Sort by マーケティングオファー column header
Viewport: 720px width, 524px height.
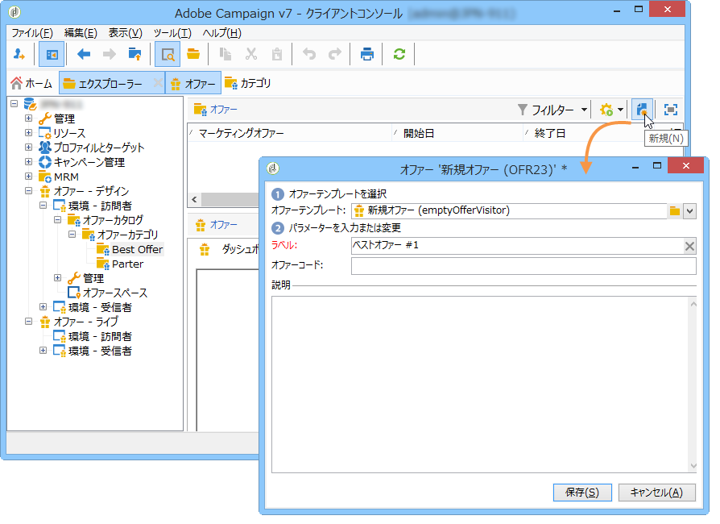click(290, 133)
